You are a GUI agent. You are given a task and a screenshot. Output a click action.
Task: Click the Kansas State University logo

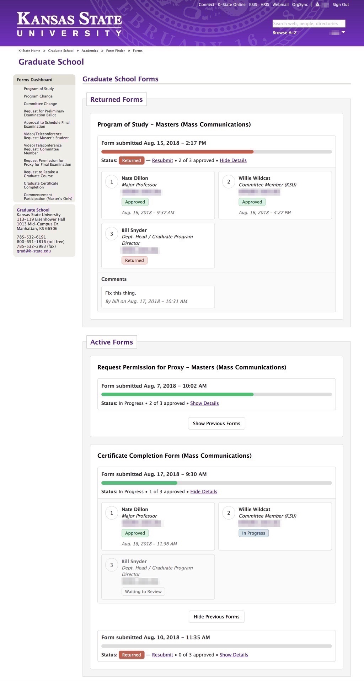(69, 24)
